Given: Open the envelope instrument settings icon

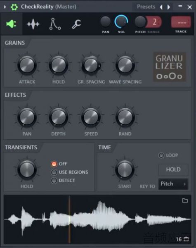Looking at the screenshot, I should click(x=55, y=24).
